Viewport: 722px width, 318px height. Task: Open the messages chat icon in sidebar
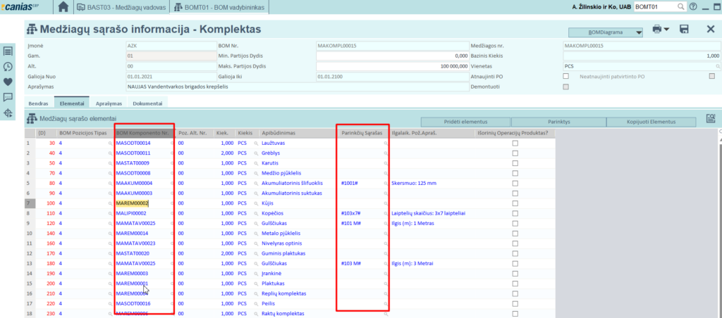point(8,97)
